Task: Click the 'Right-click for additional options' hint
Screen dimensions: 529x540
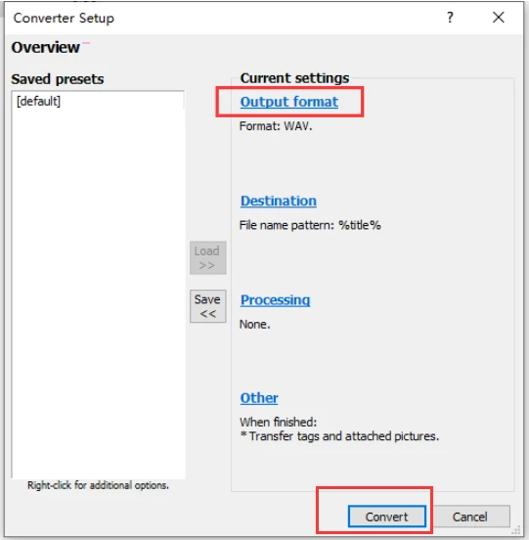Action: (98, 485)
